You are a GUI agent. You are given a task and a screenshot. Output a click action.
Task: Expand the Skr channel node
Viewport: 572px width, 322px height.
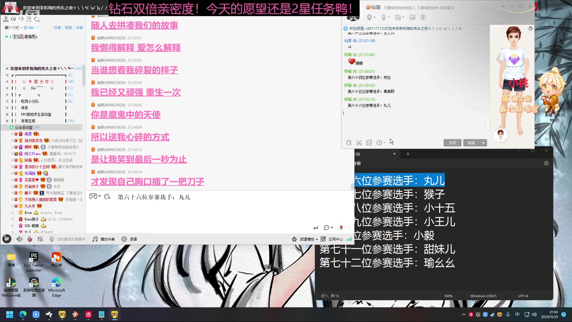(7, 88)
